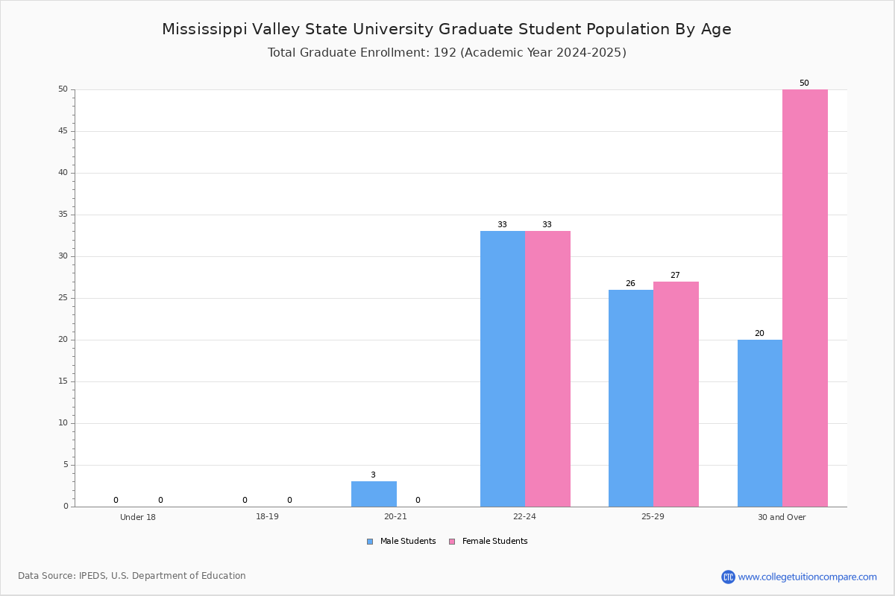This screenshot has width=895, height=596.
Task: Select the male 30 and Over bar
Action: [x=760, y=423]
